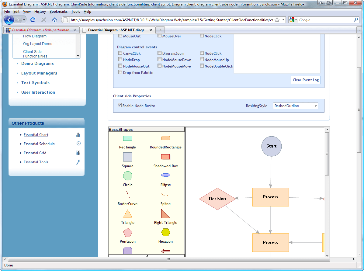Select the left arrow shape in the palette

pyautogui.click(x=165, y=251)
